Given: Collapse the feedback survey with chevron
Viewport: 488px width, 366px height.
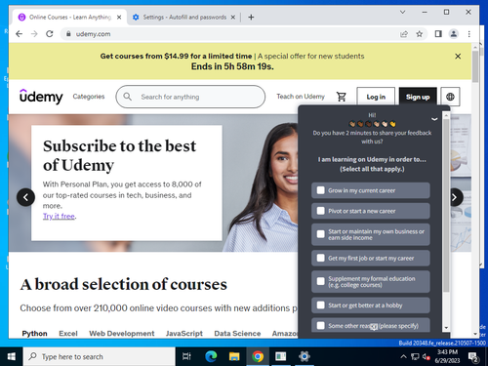Looking at the screenshot, I should pyautogui.click(x=434, y=119).
